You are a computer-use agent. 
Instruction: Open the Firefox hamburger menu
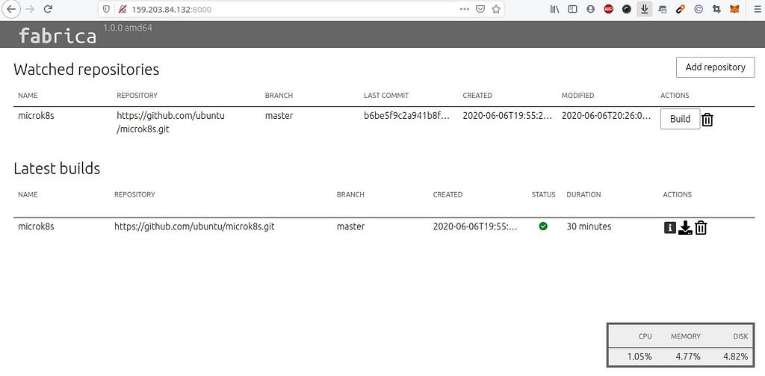(757, 9)
